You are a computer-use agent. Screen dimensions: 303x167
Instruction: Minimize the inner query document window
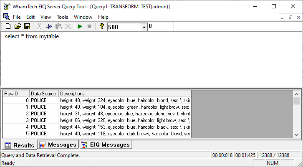(282, 17)
